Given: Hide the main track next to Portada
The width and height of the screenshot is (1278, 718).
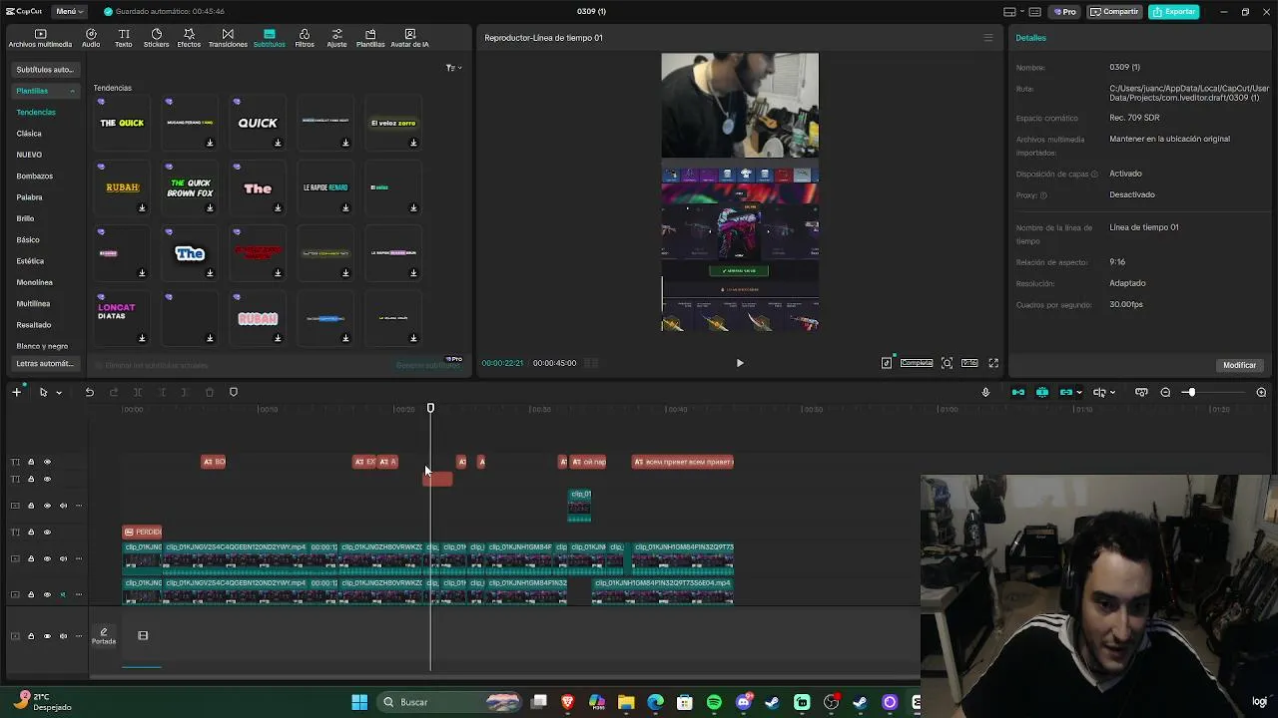Looking at the screenshot, I should [x=47, y=636].
